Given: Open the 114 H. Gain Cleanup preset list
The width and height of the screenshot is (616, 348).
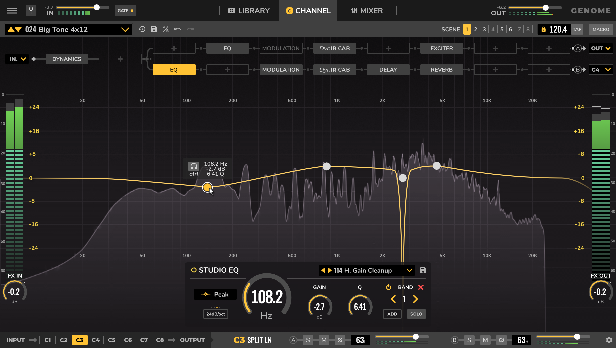Looking at the screenshot, I should pyautogui.click(x=409, y=270).
